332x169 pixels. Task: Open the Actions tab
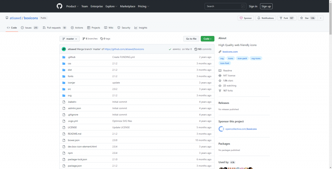coord(77,28)
